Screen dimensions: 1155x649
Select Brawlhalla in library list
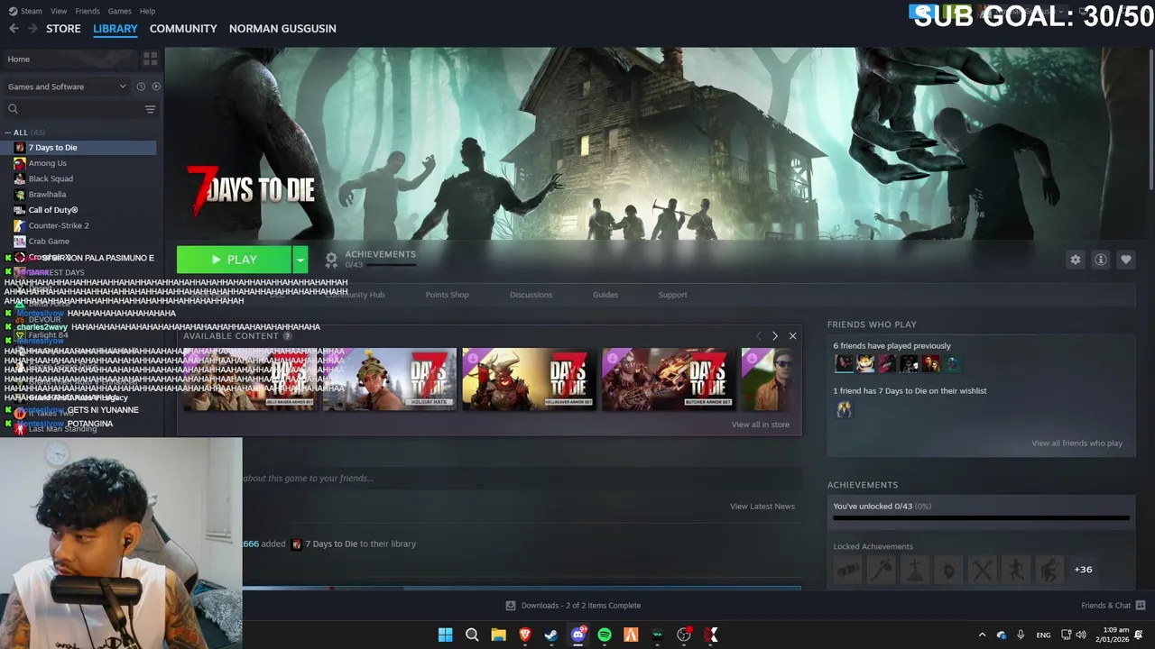click(x=47, y=195)
